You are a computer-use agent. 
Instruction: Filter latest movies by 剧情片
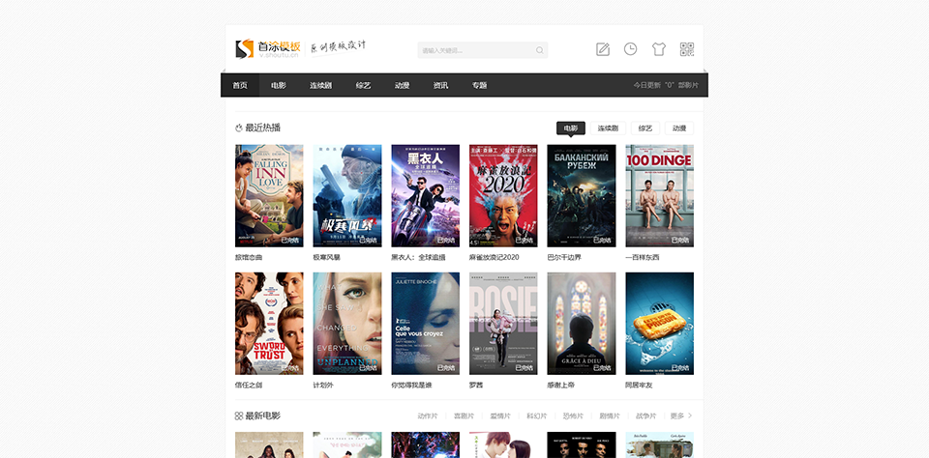point(610,416)
